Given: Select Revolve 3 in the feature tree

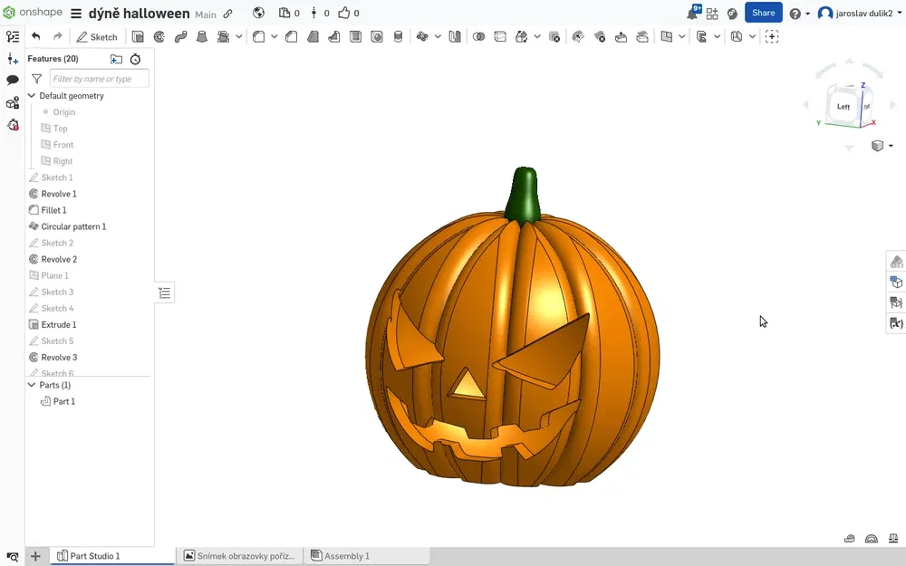Looking at the screenshot, I should (x=58, y=357).
